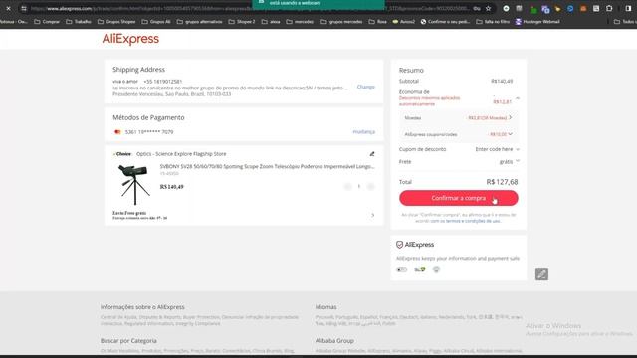
Task: Click the Idiomas footer heading
Action: 325,307
